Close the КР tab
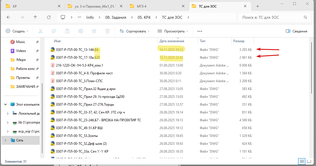Screen dimensions: 316x166 tap(59, 6)
